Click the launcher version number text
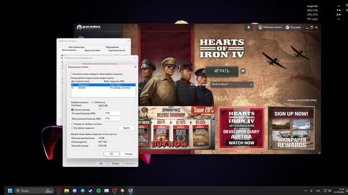 pyautogui.click(x=302, y=100)
